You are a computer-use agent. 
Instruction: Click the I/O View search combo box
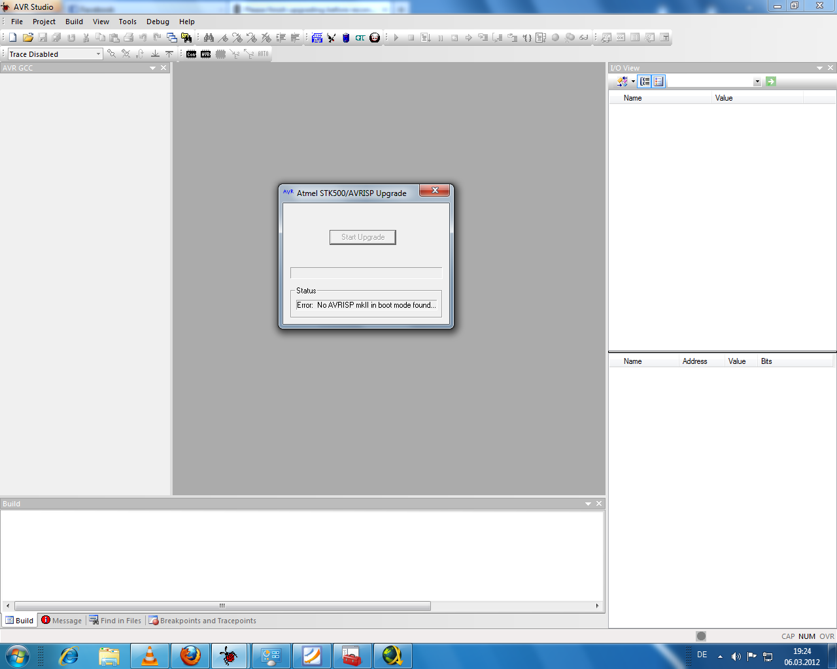(710, 82)
